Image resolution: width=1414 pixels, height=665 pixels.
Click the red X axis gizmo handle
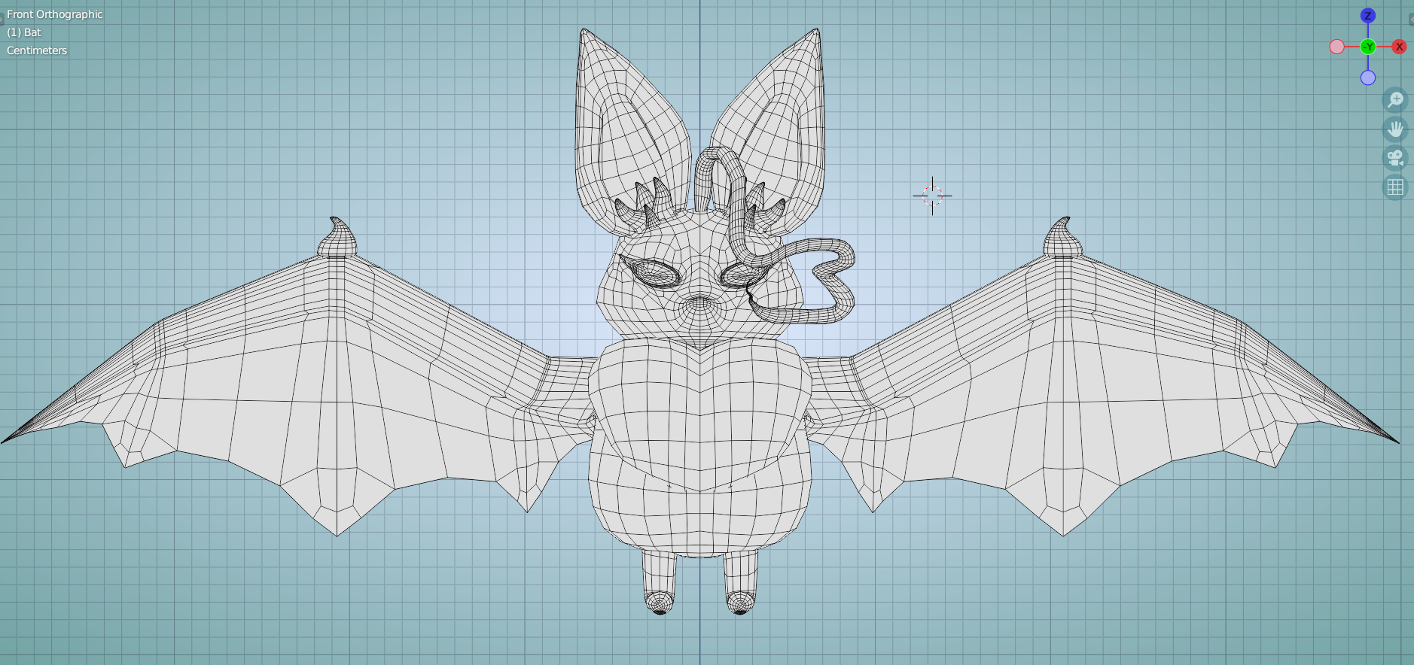click(x=1399, y=47)
